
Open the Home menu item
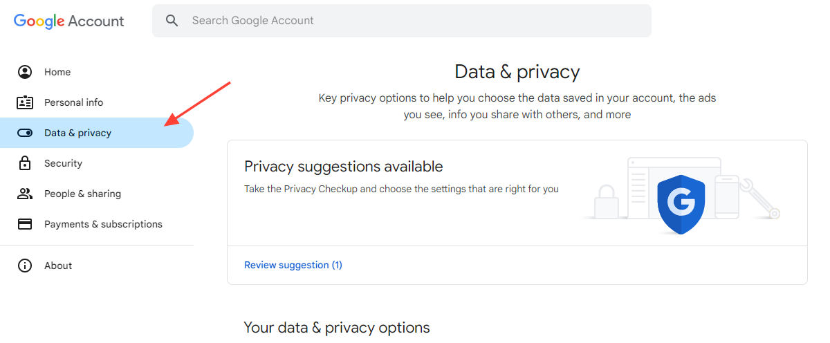(x=57, y=72)
